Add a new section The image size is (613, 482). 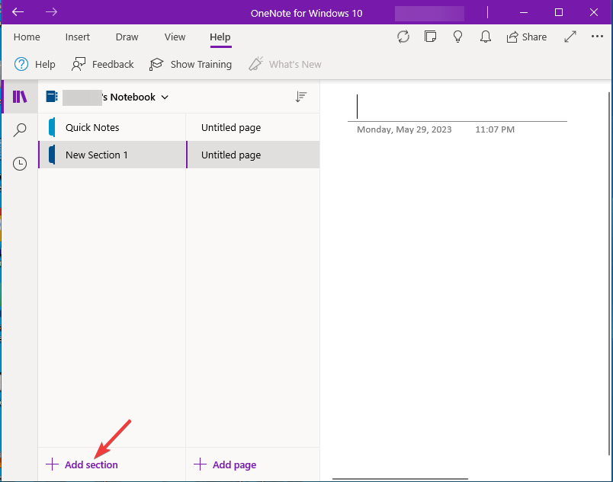click(x=82, y=464)
